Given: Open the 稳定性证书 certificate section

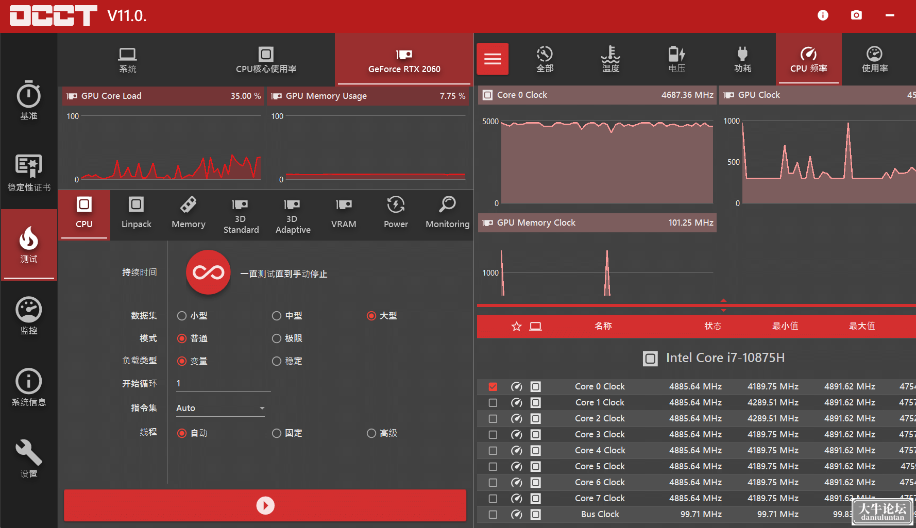Looking at the screenshot, I should click(x=29, y=173).
